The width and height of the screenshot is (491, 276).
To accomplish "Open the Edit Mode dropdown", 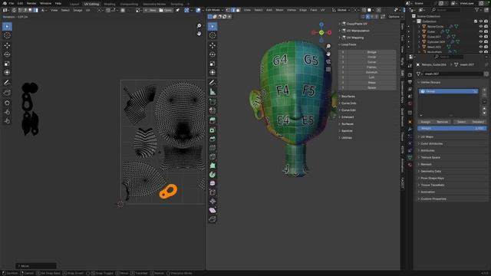I will [215, 10].
